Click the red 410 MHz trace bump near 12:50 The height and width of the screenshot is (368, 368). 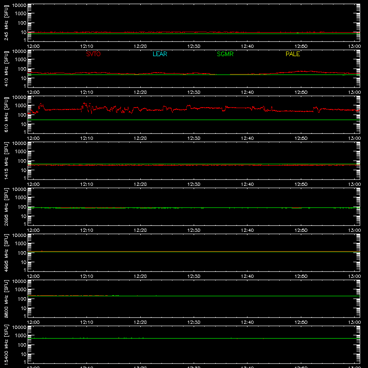coord(305,71)
